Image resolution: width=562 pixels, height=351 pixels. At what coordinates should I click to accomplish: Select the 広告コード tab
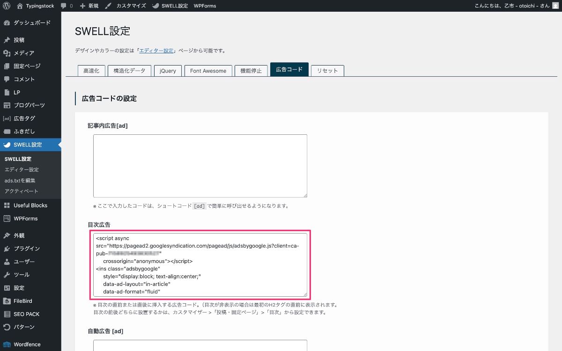point(289,70)
